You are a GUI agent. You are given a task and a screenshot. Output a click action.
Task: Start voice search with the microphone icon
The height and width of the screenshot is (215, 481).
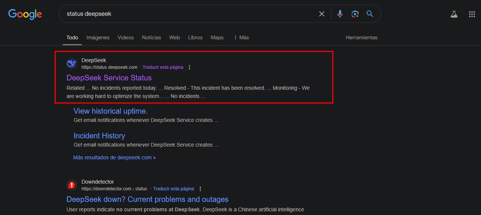click(x=340, y=14)
